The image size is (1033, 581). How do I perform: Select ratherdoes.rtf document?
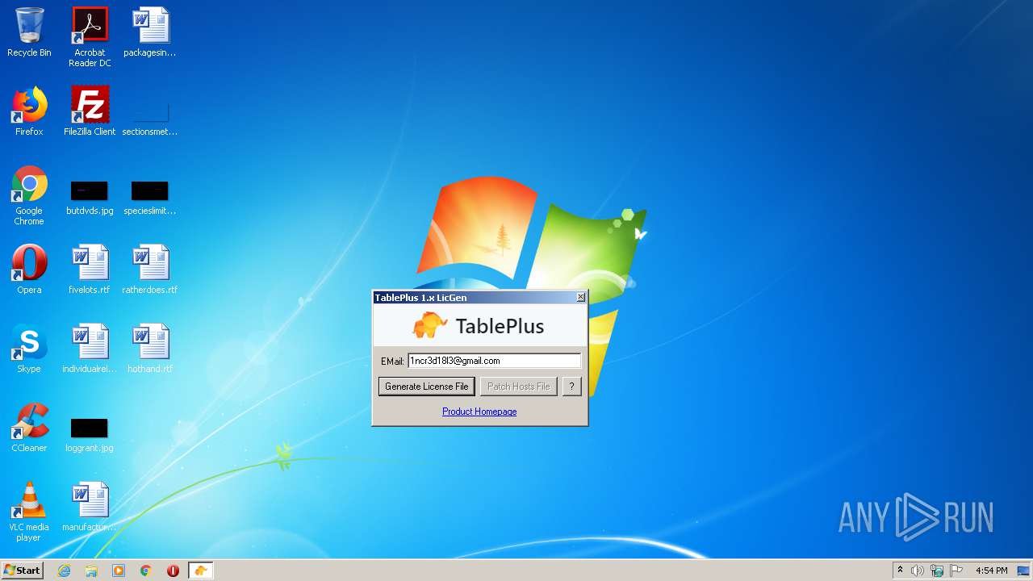150,270
